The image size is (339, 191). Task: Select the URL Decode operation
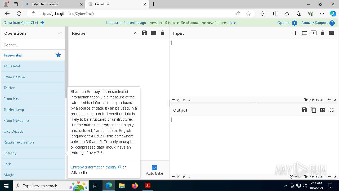pyautogui.click(x=33, y=131)
